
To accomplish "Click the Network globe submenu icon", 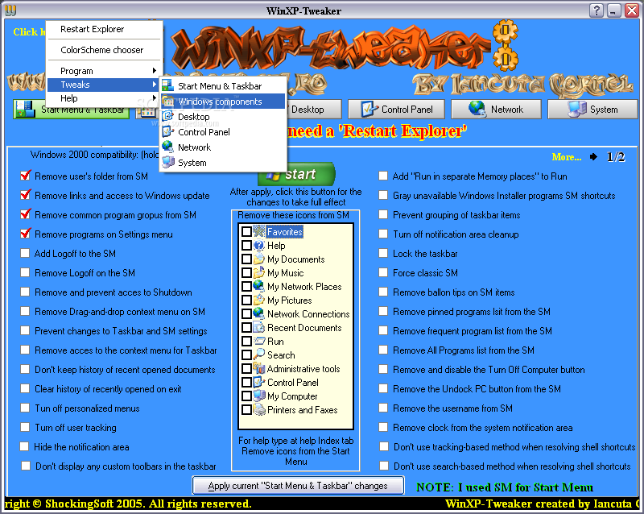I will (167, 147).
